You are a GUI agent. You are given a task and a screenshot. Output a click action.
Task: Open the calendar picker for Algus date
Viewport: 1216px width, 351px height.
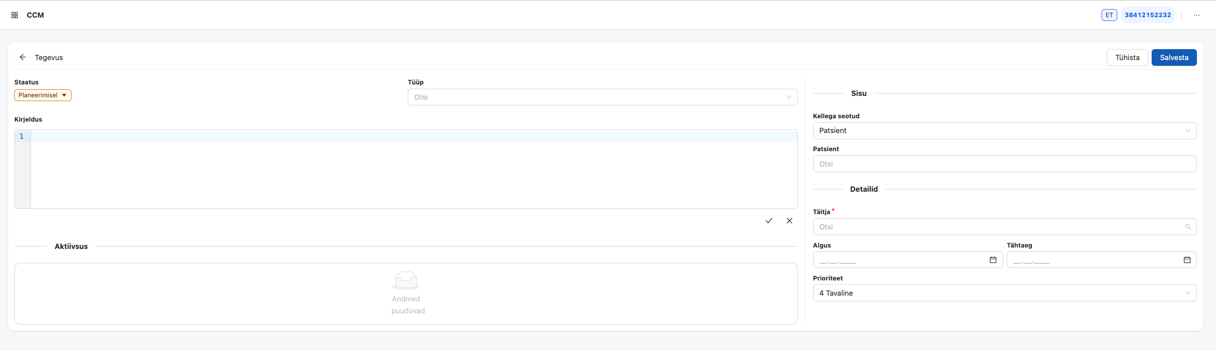point(992,260)
